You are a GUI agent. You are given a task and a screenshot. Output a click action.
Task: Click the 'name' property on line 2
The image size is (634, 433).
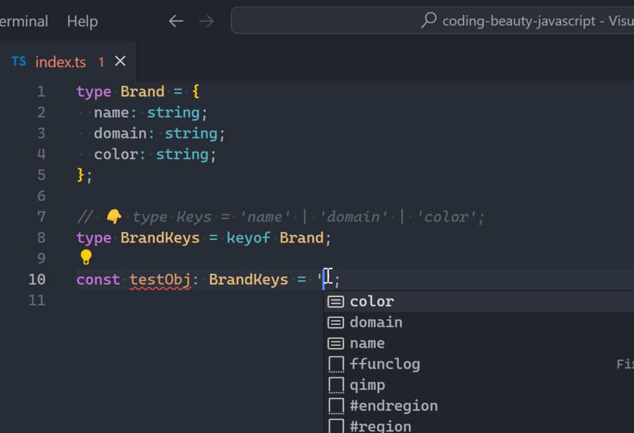click(x=111, y=113)
